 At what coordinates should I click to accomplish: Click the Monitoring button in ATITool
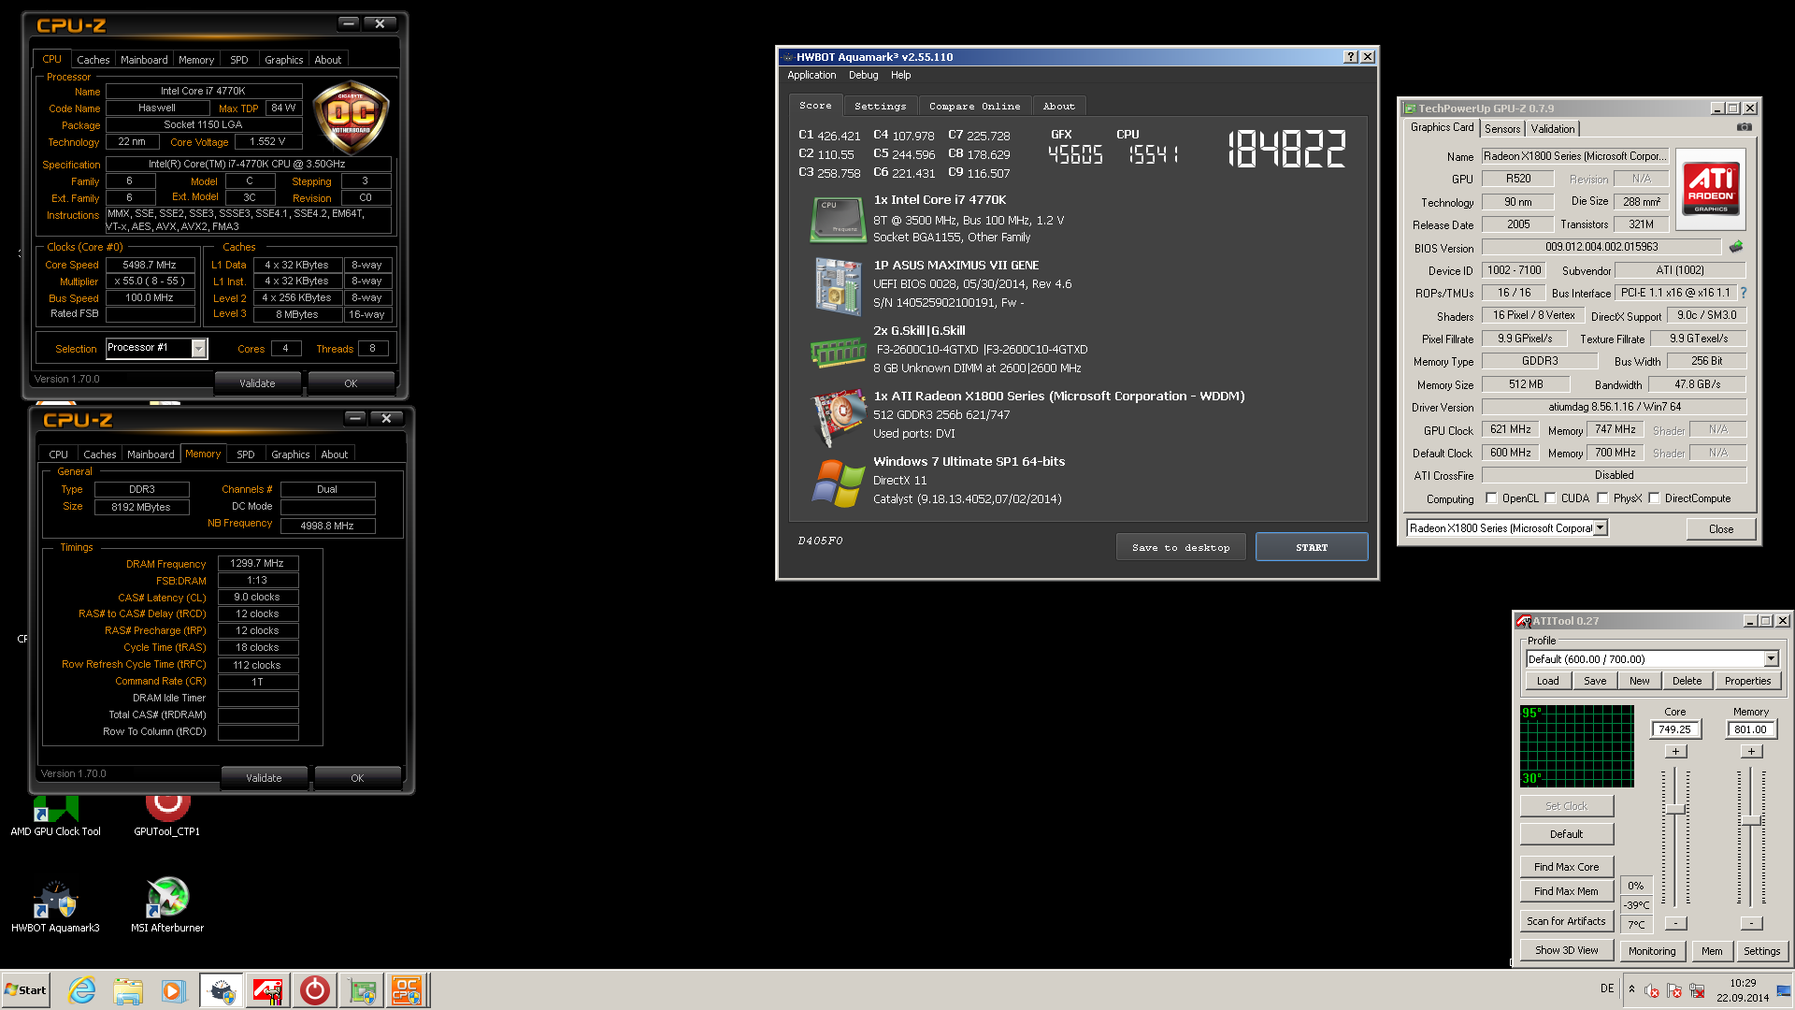pos(1652,951)
